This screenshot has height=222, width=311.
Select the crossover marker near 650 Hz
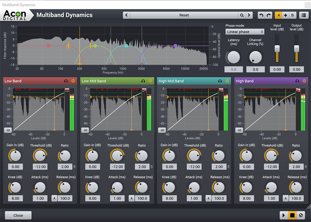point(111,64)
